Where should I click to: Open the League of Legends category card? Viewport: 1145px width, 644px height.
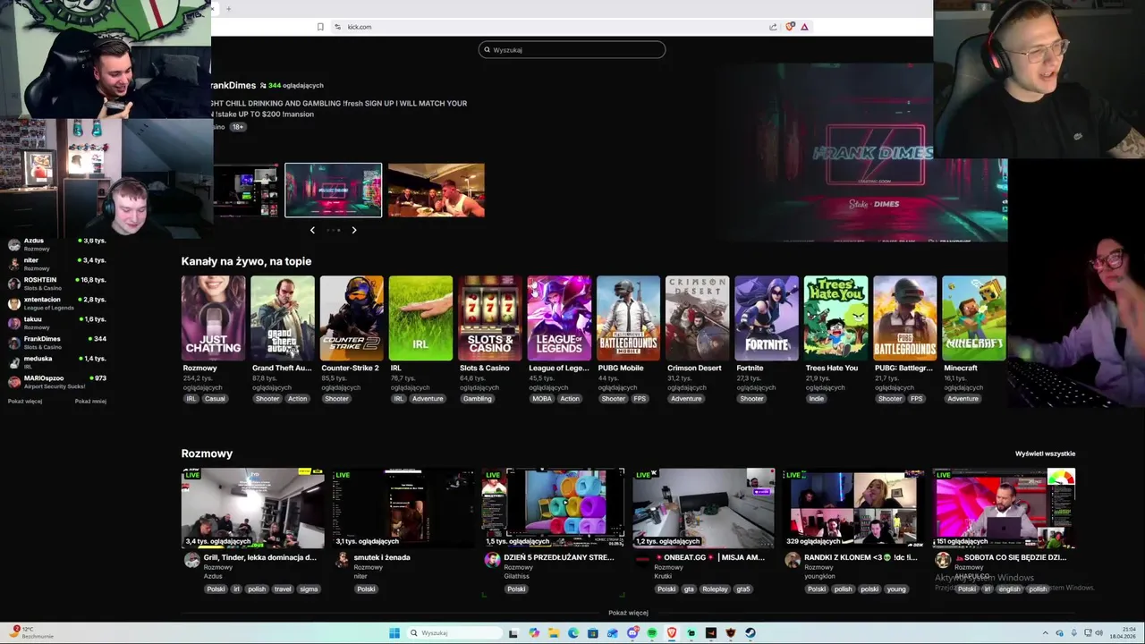tap(559, 318)
